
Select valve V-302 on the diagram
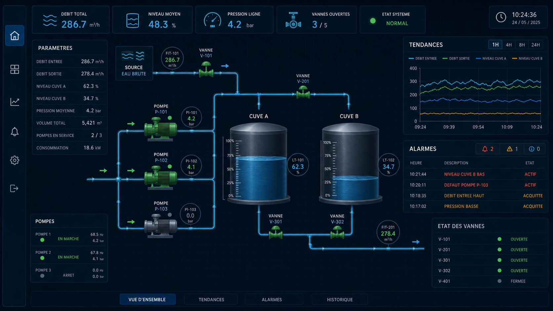(x=337, y=232)
